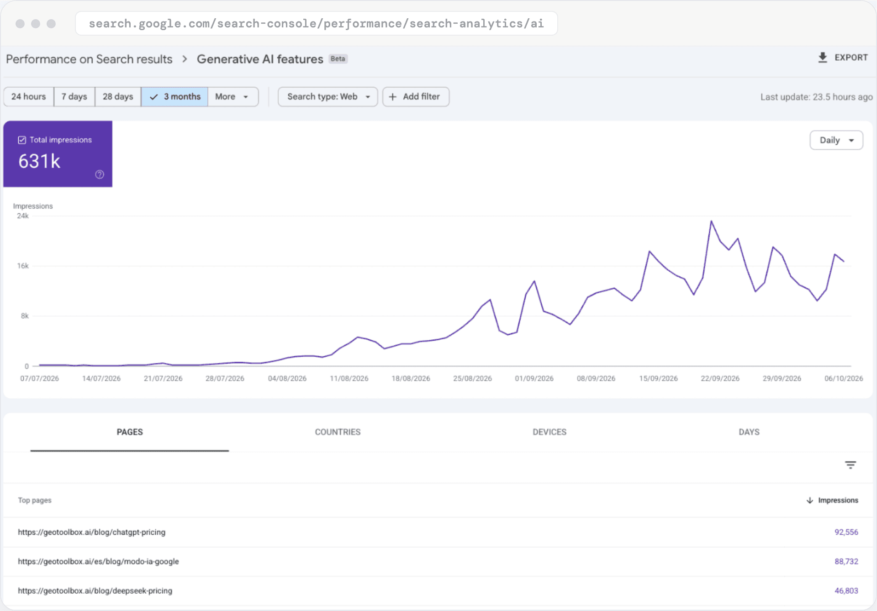Switch to the Countries tab
877x611 pixels.
point(338,432)
